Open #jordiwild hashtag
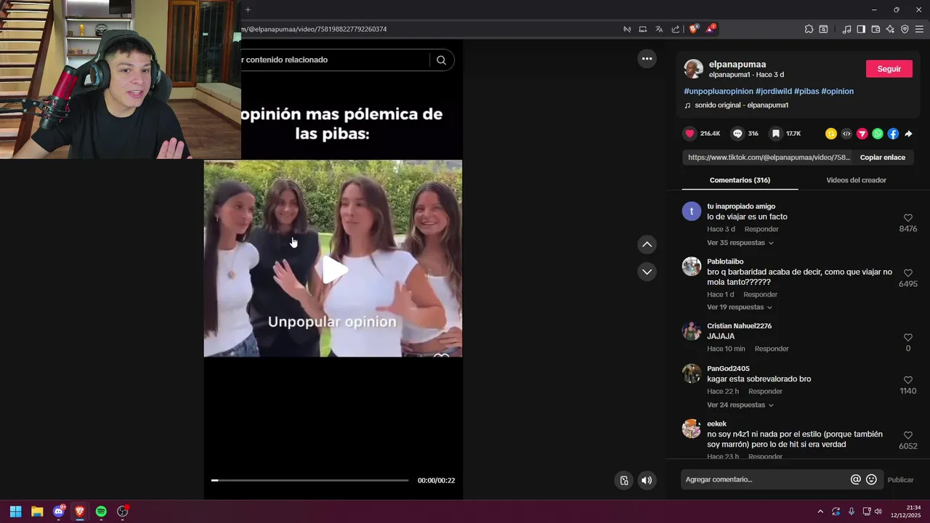 tap(774, 91)
